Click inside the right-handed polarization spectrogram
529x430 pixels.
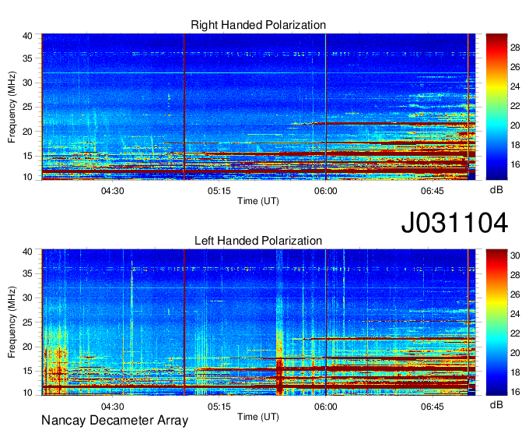point(258,107)
